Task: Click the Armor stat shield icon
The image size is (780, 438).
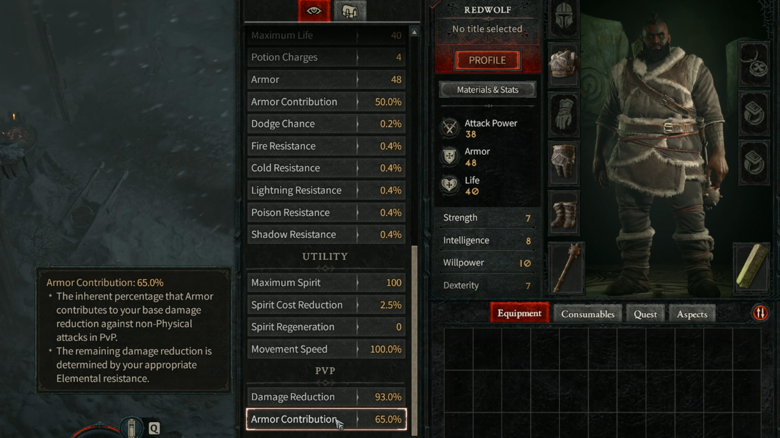Action: pyautogui.click(x=449, y=157)
